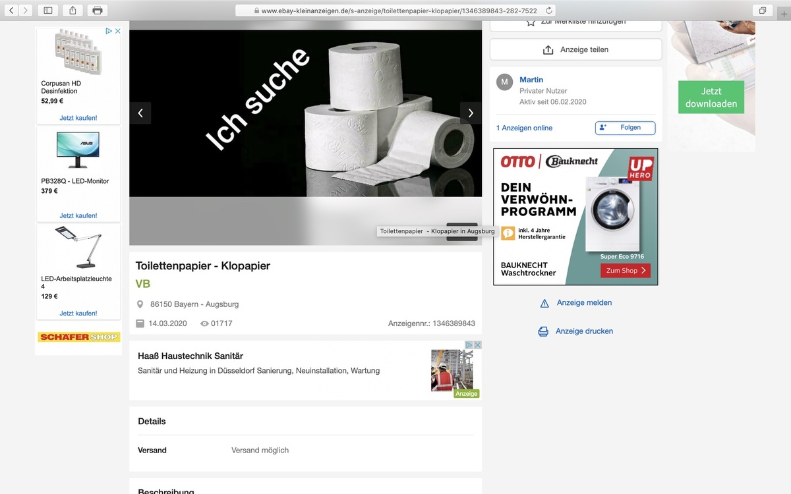Open the PB328Q LED-Monitor ad thumbnail
This screenshot has width=791, height=494.
[78, 150]
